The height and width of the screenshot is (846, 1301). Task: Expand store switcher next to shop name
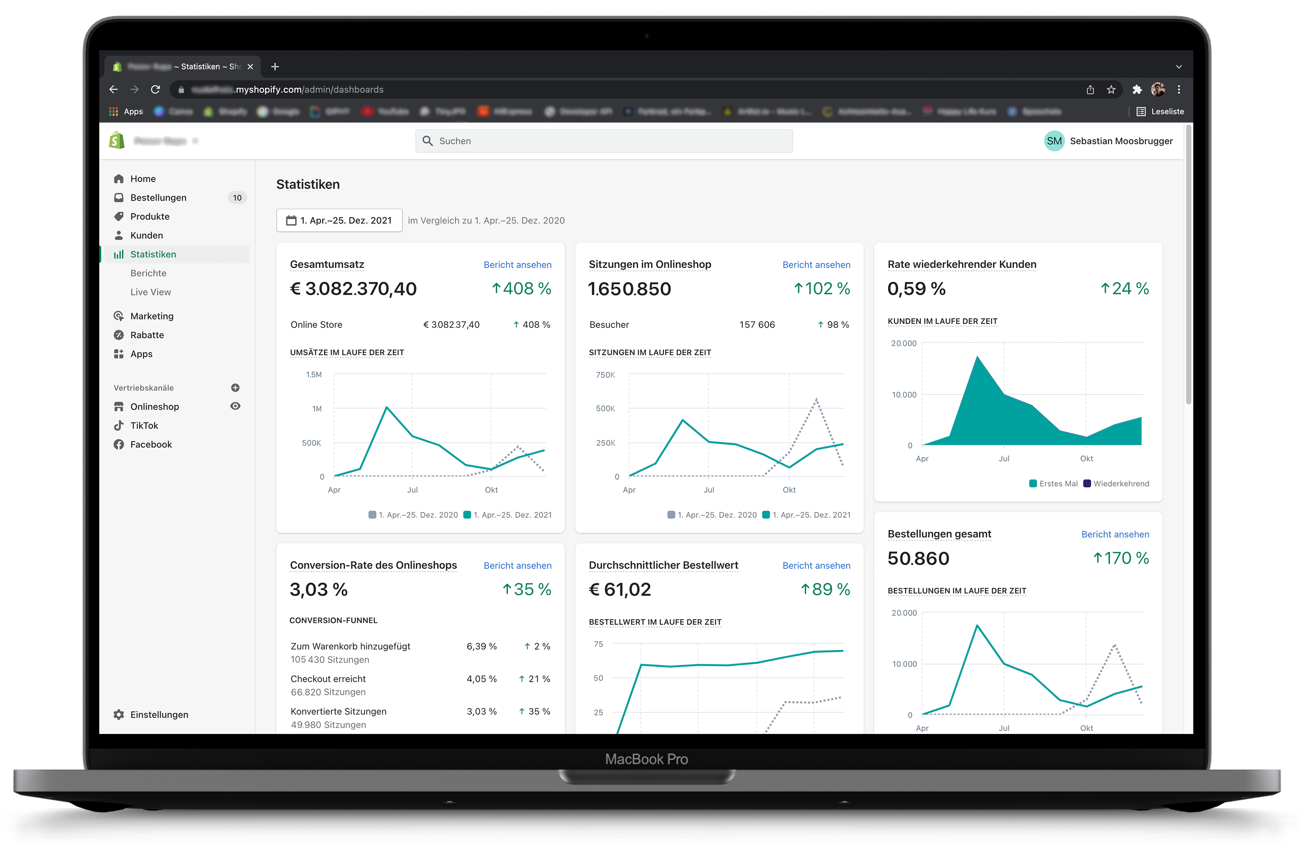[x=196, y=141]
